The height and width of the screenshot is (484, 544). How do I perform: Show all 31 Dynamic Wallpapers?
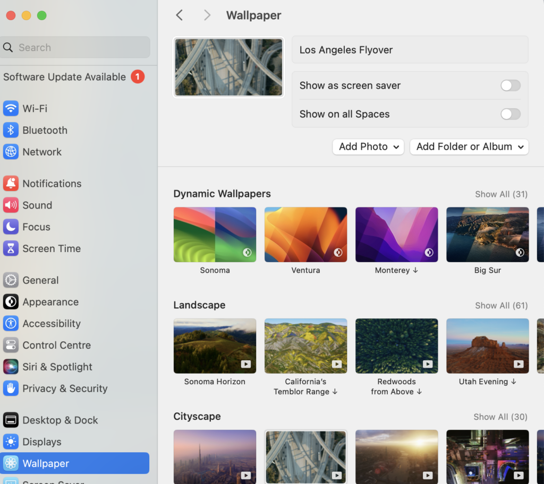[x=500, y=194]
